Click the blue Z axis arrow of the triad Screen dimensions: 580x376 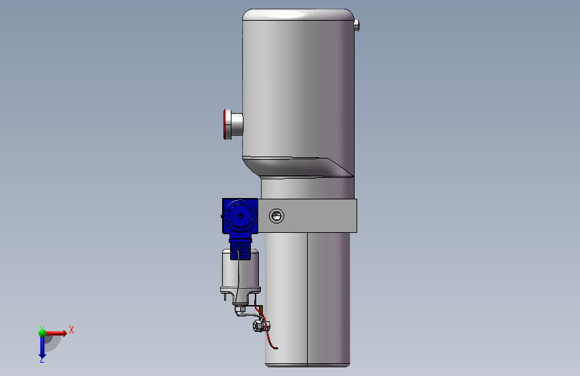[x=42, y=348]
